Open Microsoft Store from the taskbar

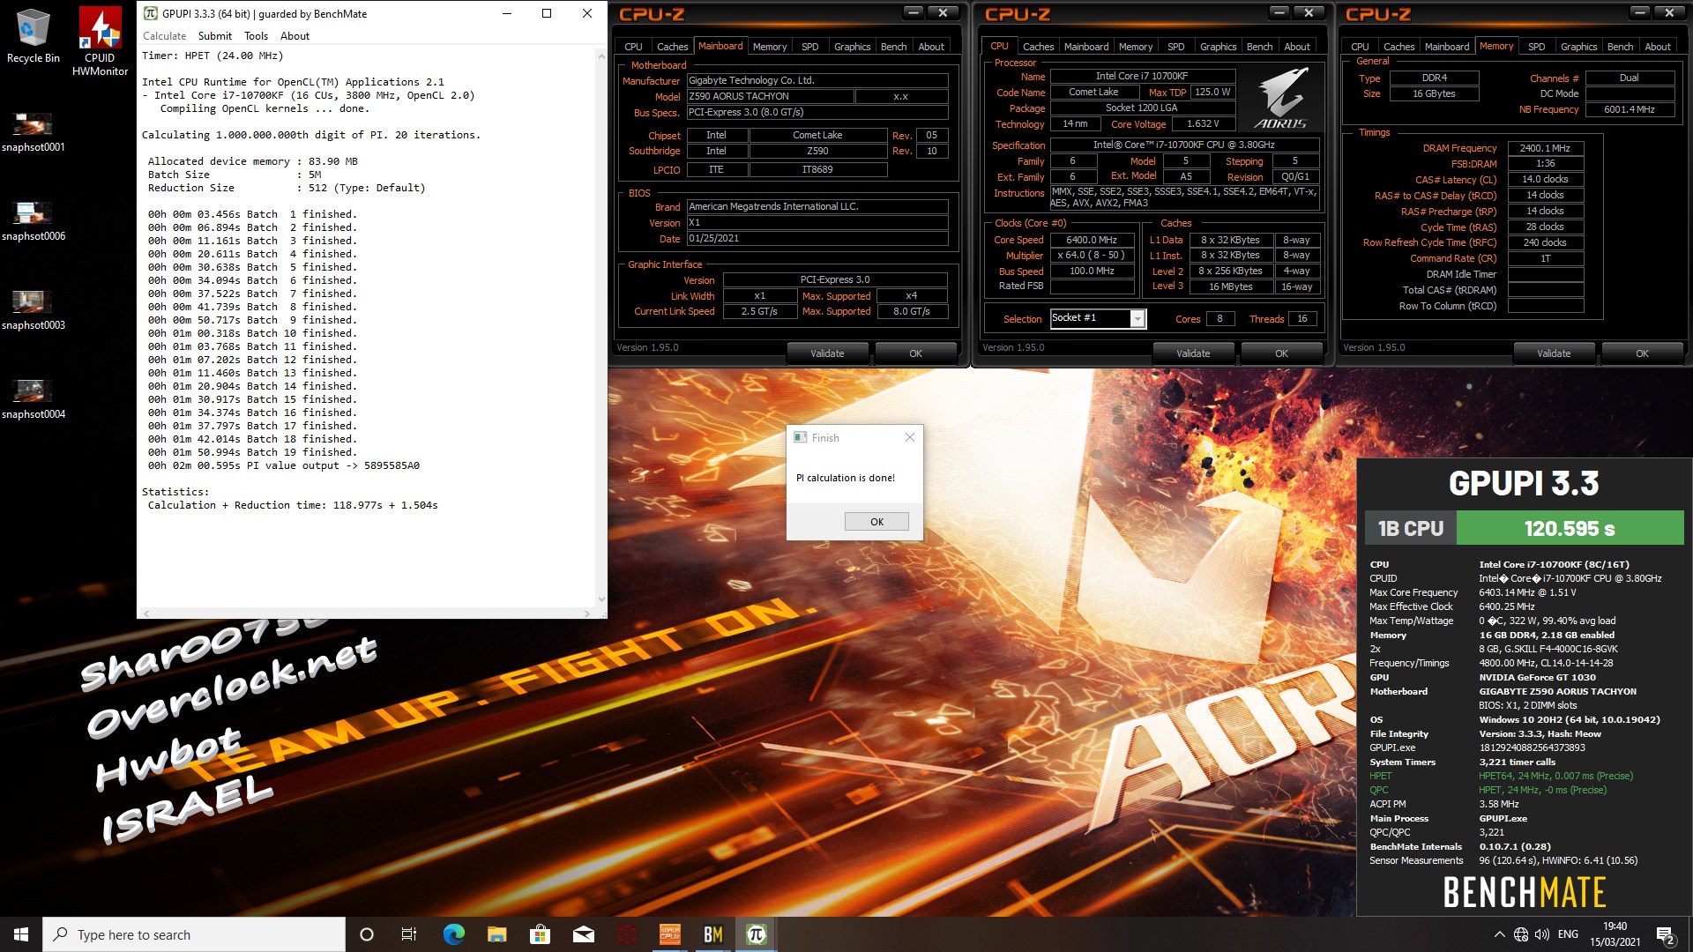click(540, 934)
